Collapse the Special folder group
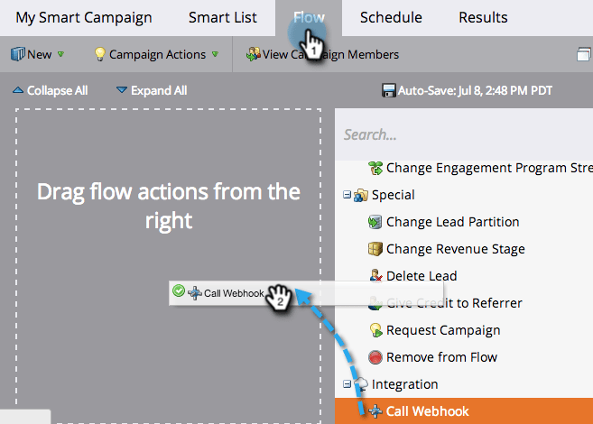The width and height of the screenshot is (593, 424). click(347, 195)
